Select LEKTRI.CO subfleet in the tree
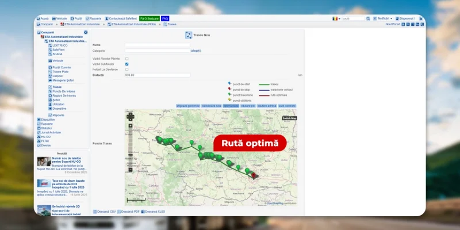 tap(58, 45)
